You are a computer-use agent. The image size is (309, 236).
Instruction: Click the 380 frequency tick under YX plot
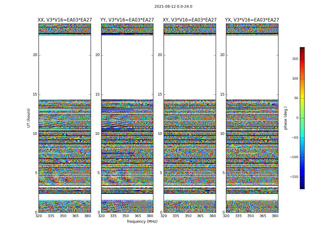point(275,216)
